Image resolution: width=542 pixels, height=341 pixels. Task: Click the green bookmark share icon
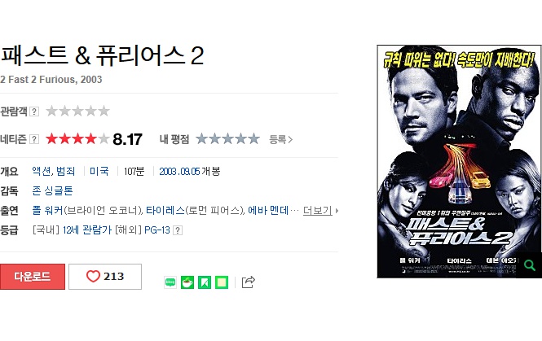pos(205,282)
